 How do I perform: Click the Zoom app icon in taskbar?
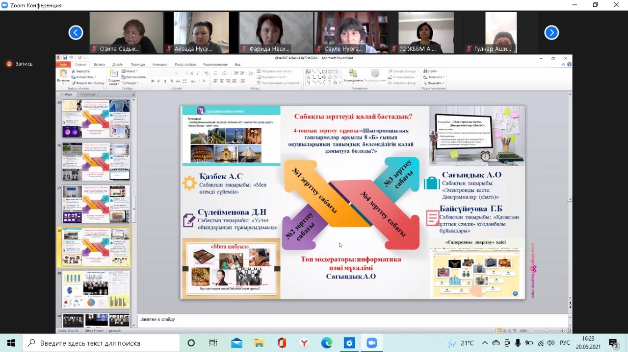pos(371,343)
